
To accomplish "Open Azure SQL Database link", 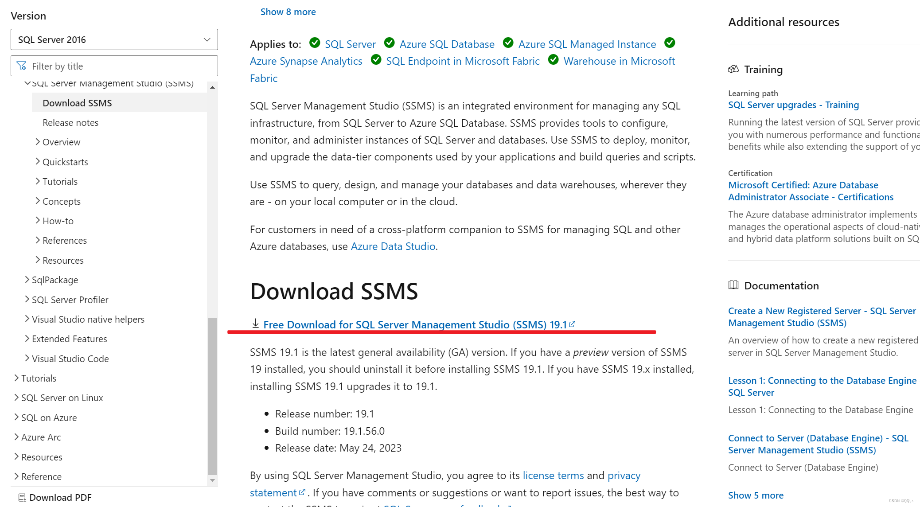I will (447, 44).
